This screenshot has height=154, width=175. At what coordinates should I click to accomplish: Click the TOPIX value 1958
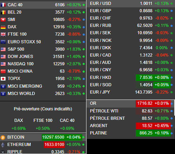point(60,79)
